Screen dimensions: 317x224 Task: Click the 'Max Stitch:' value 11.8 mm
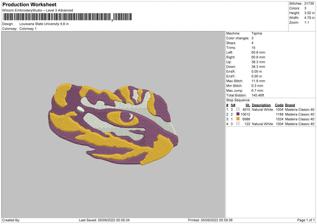(258, 81)
